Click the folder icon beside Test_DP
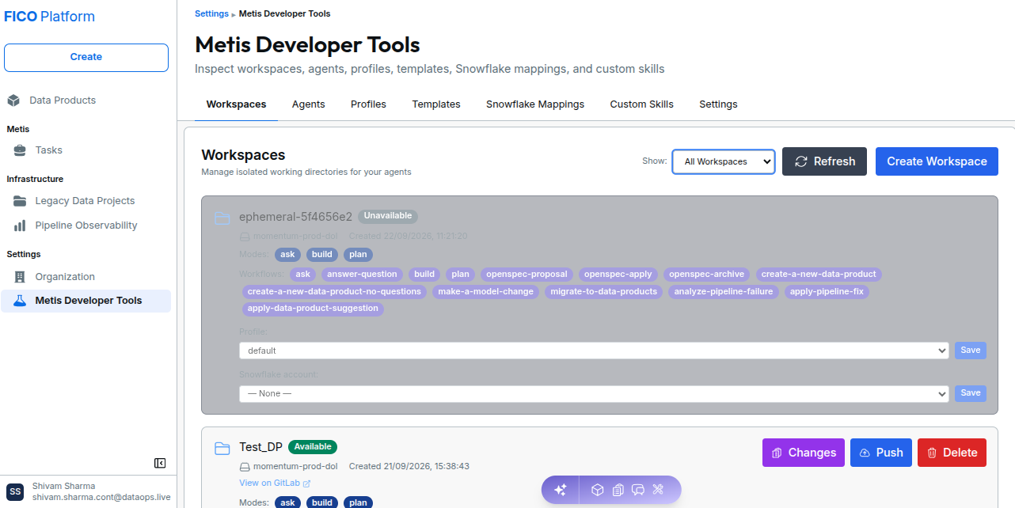The image size is (1015, 508). [222, 448]
